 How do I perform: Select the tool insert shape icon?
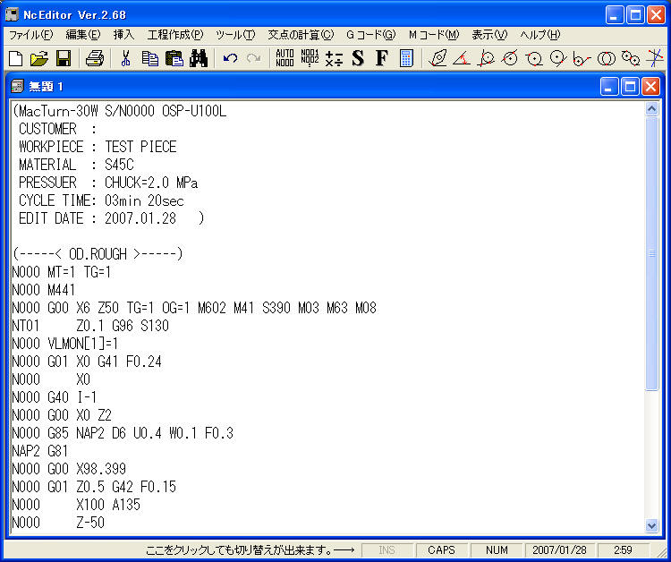point(437,58)
